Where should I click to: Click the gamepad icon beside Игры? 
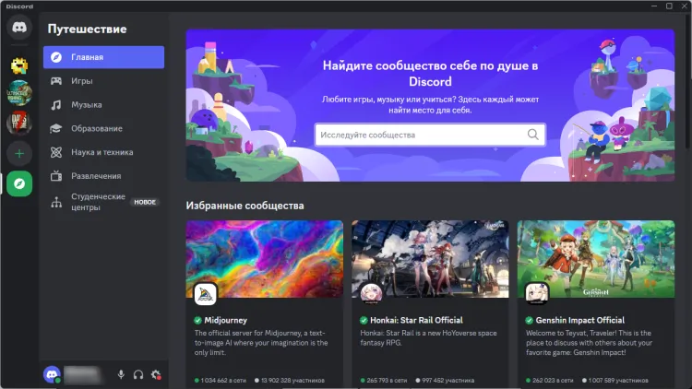(x=56, y=81)
